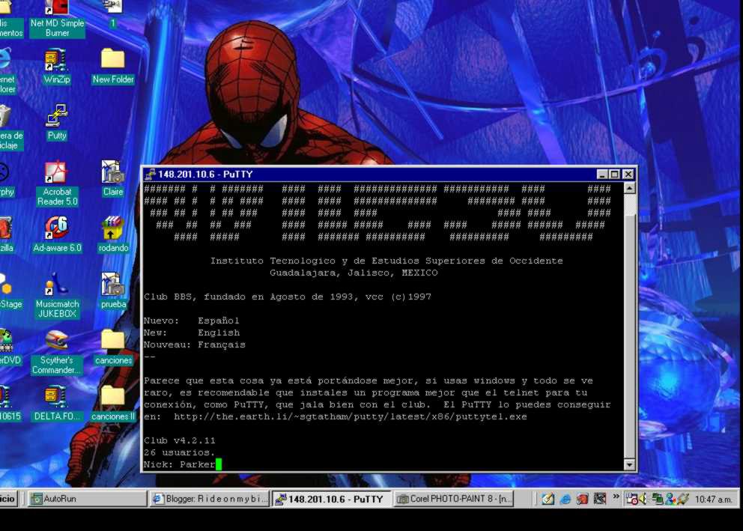
Task: Click the PuTTY window title bar text
Action: [x=205, y=175]
